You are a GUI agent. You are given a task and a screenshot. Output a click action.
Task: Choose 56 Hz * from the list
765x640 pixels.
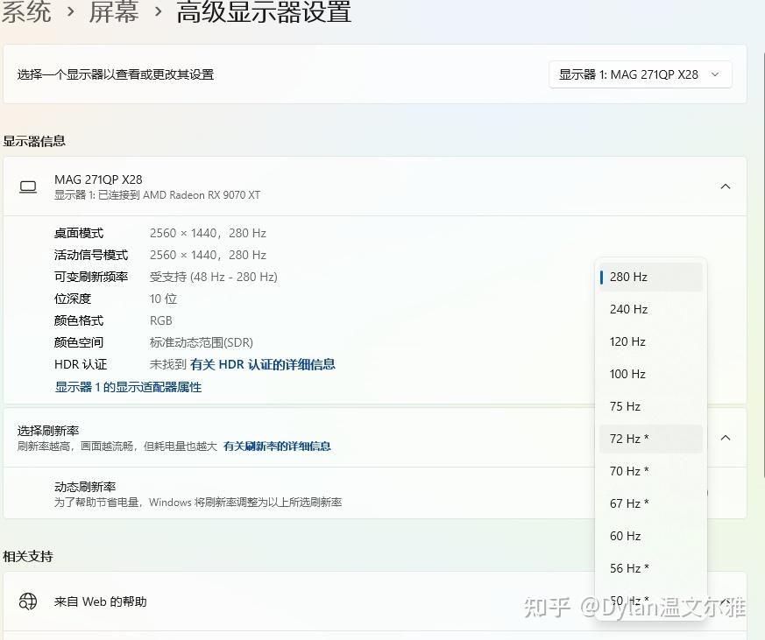(651, 568)
